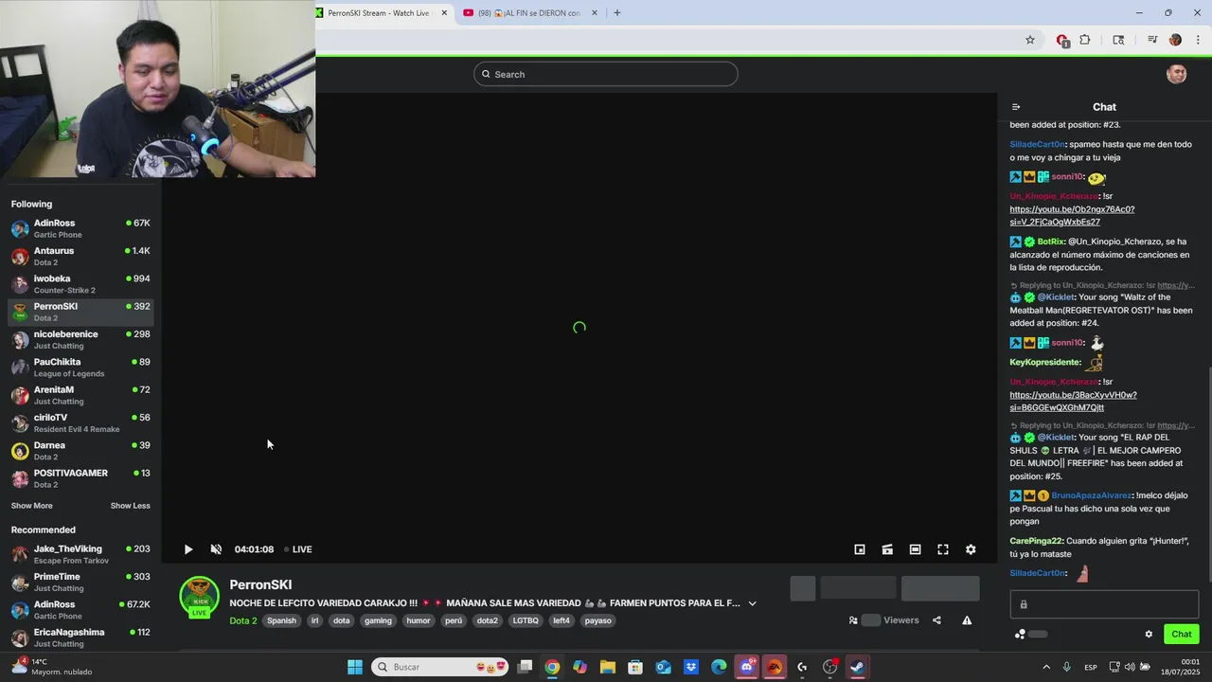1212x682 pixels.
Task: Open the mini player view
Action: click(x=860, y=549)
